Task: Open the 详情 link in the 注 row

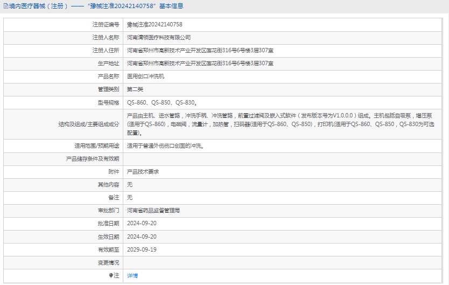Action: pos(132,275)
